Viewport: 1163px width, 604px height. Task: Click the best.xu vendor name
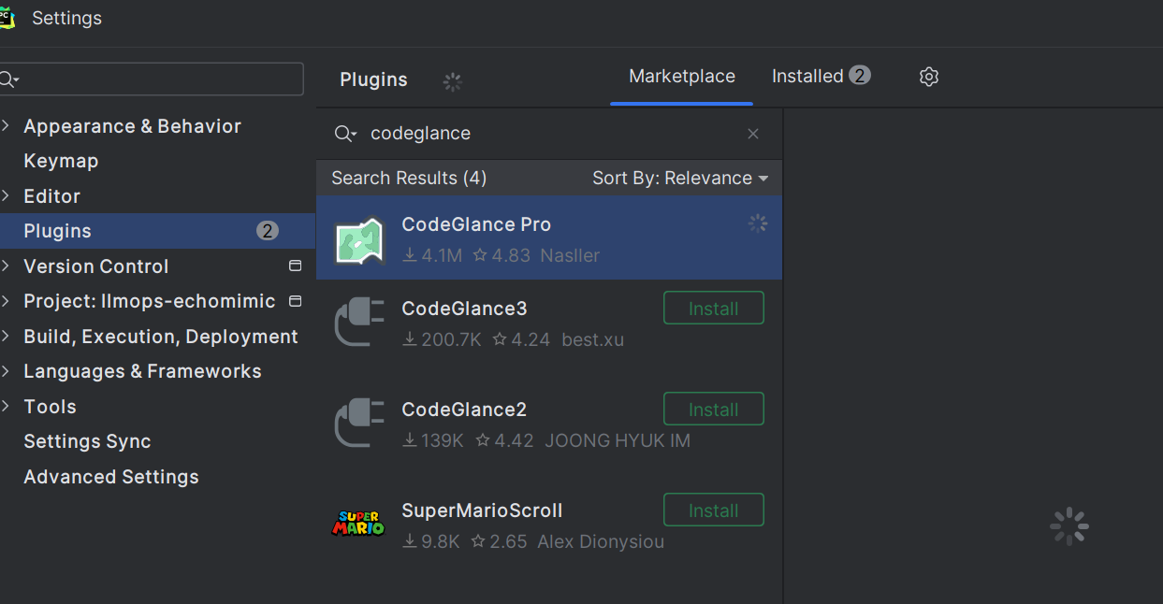(x=592, y=339)
